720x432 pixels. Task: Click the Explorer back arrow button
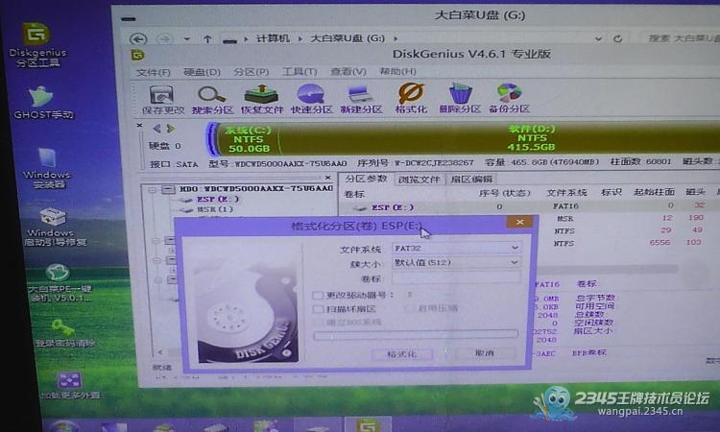138,39
